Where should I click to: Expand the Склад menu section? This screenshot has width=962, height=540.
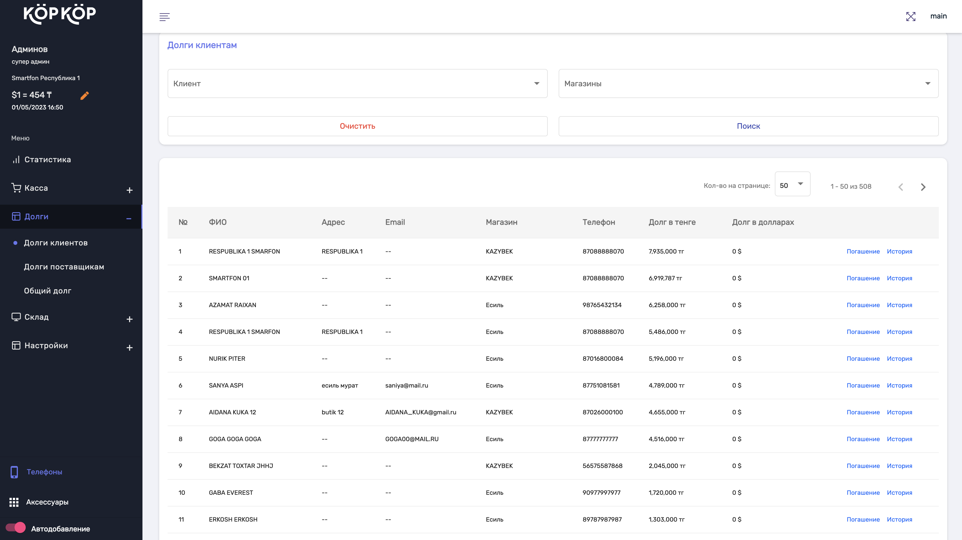[x=129, y=319]
